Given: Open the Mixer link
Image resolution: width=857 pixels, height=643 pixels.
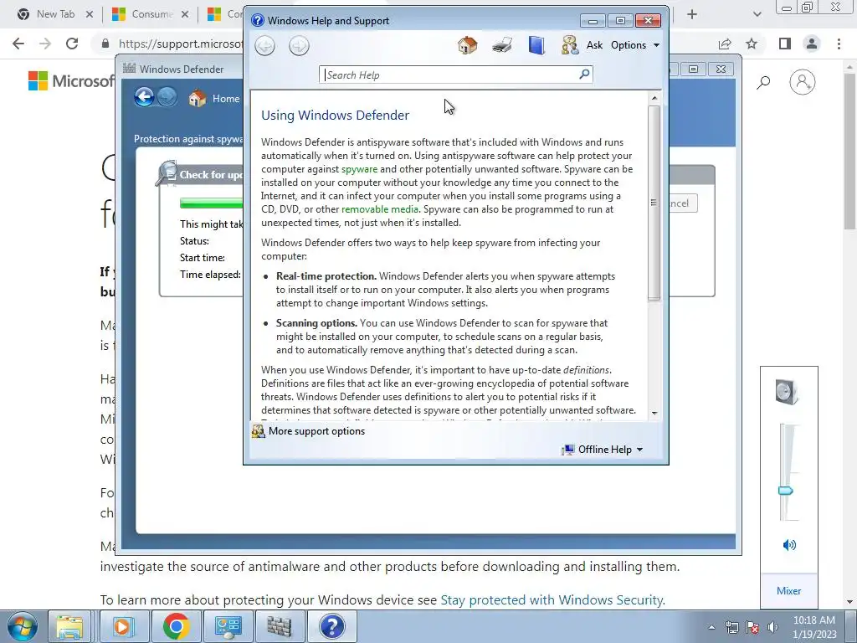Looking at the screenshot, I should click(788, 590).
